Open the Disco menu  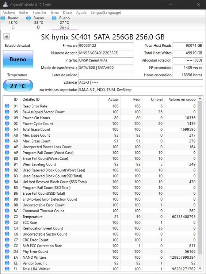[x=67, y=12]
